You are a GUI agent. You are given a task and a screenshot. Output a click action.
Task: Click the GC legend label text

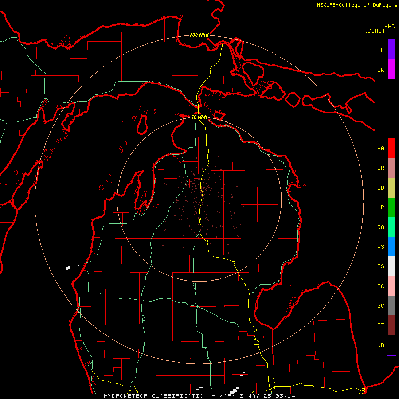click(380, 305)
